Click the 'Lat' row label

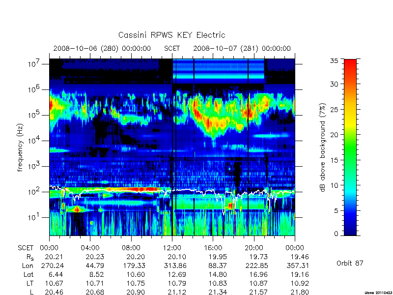28,274
